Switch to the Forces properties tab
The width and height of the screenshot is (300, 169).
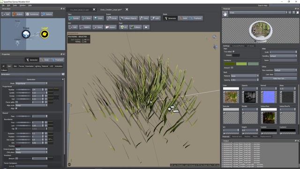(21, 66)
